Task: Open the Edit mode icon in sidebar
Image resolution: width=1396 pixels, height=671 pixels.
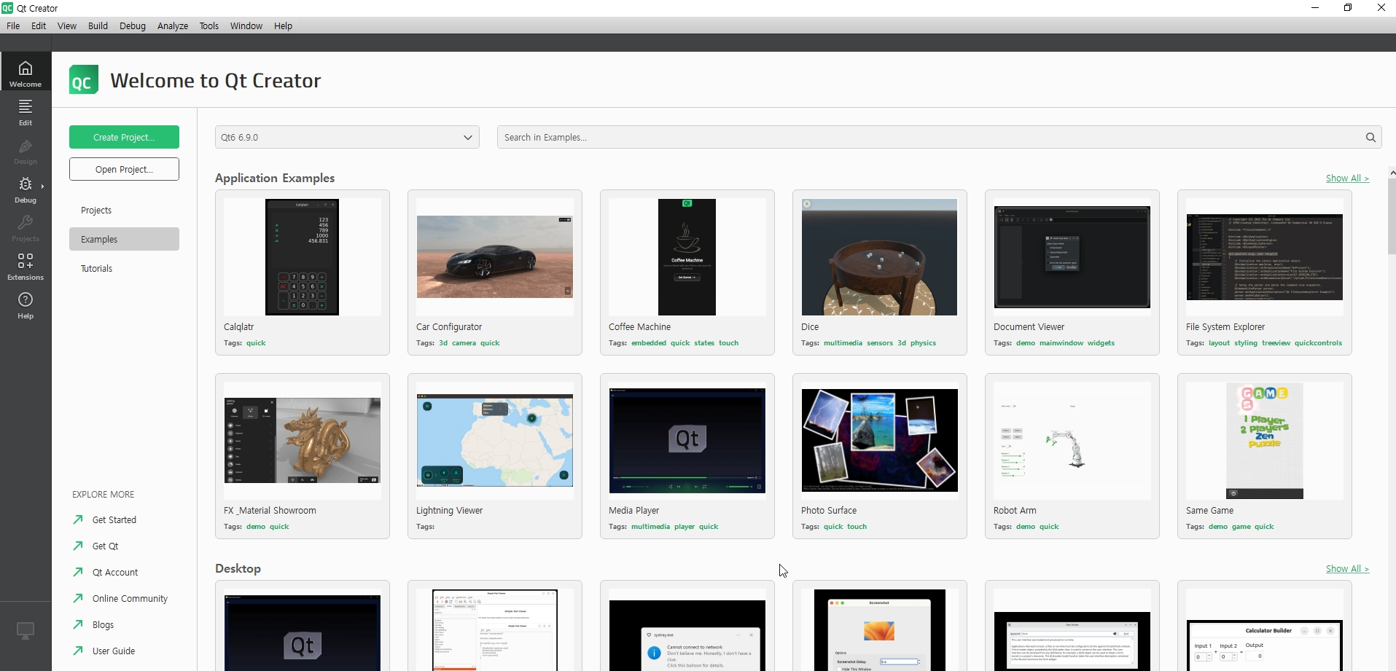Action: point(26,106)
